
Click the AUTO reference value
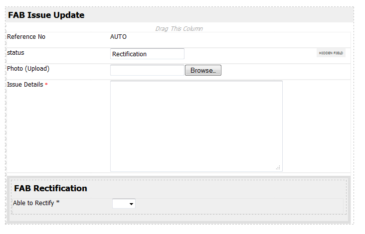pyautogui.click(x=118, y=37)
